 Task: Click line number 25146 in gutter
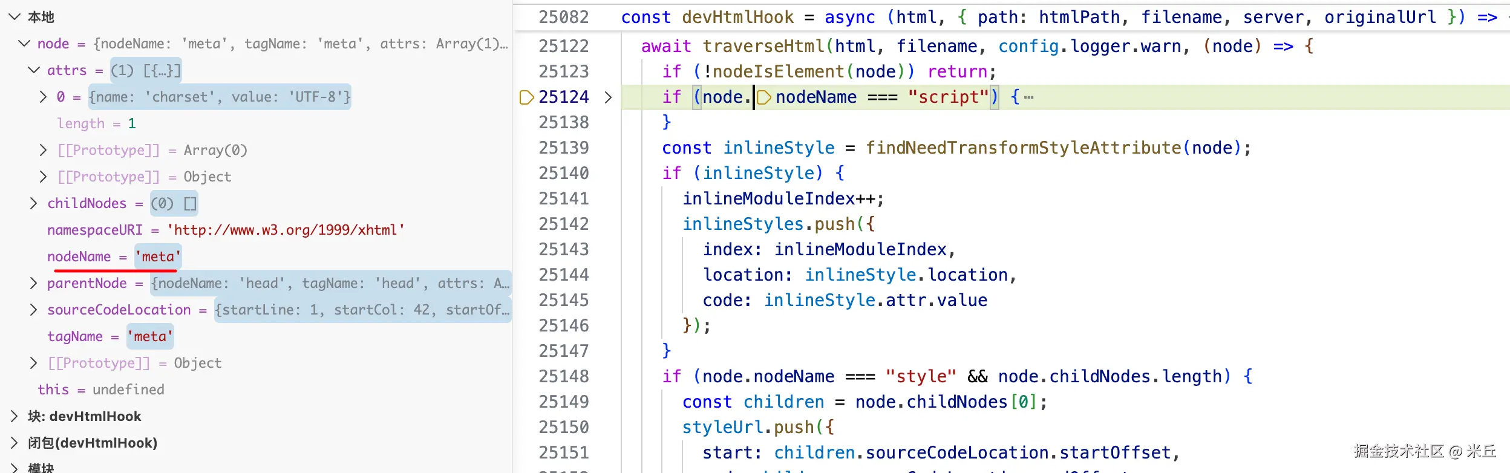563,325
